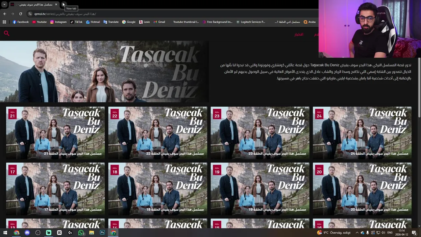Open episode 21 thumbnail

click(55, 133)
